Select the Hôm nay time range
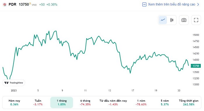The image size is (204, 111). (x=14, y=103)
